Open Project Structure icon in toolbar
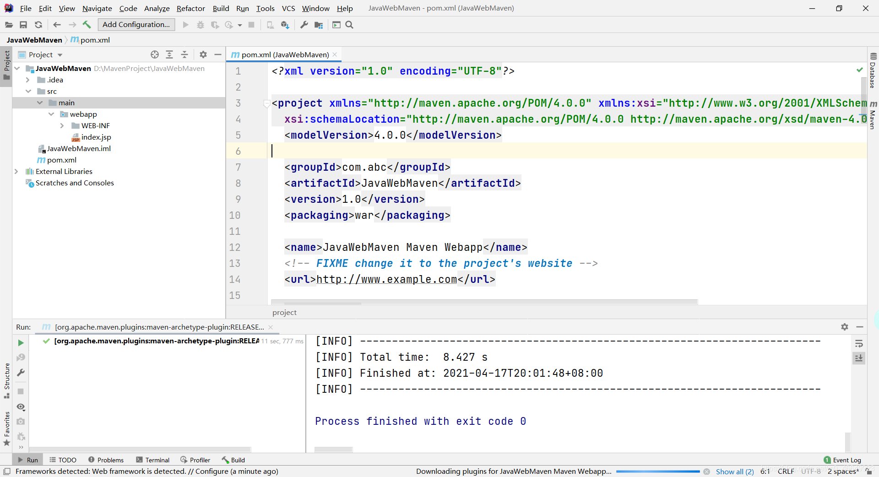 pos(319,25)
